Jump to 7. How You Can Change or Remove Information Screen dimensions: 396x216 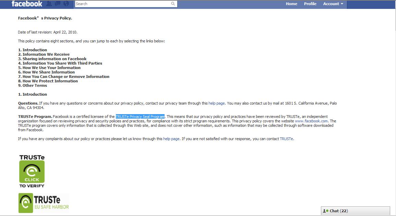(64, 77)
